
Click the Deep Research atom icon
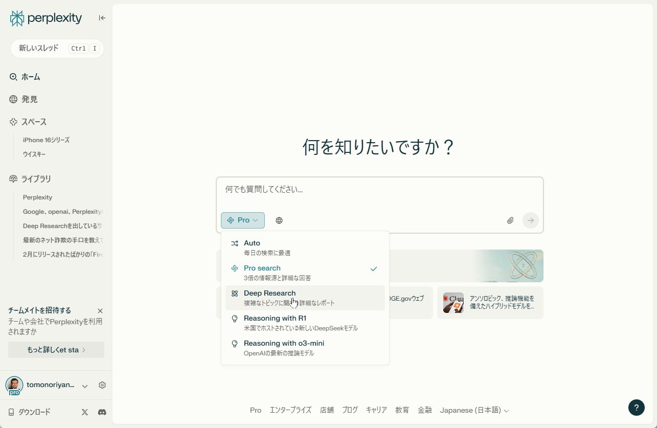[235, 294]
